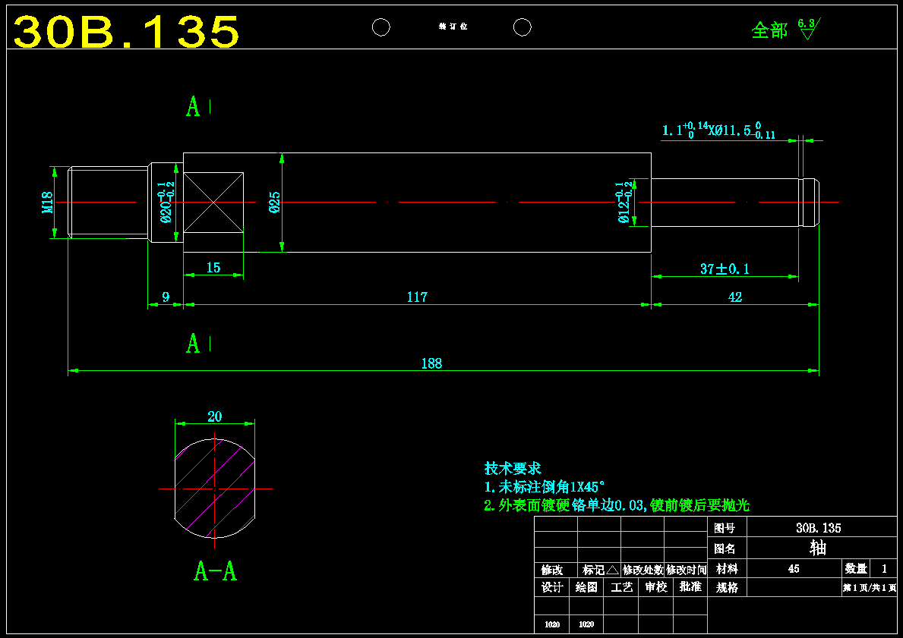
Task: Click the 装订位 binding label
Action: tap(453, 27)
